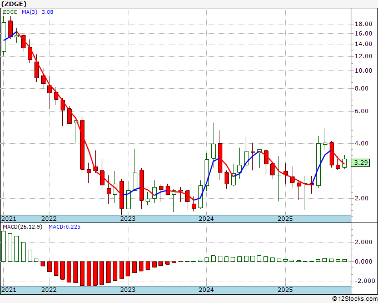The image size is (378, 303).
Task: Click the MACD:0.225 value
Action: [64, 227]
